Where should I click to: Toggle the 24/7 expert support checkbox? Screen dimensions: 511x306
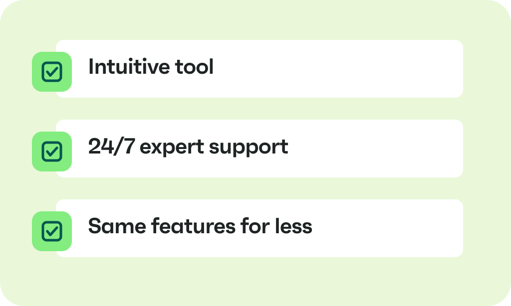point(52,152)
